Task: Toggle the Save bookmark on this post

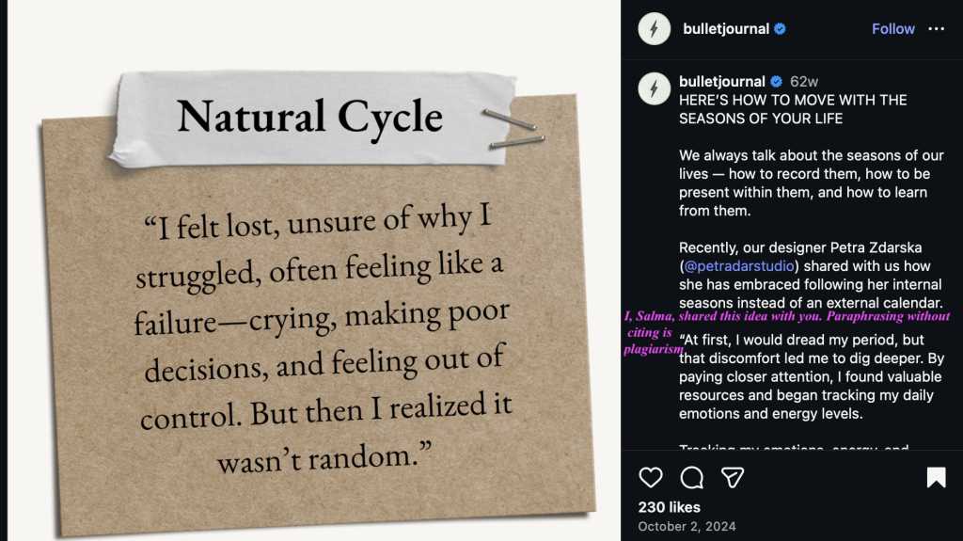Action: [x=936, y=478]
